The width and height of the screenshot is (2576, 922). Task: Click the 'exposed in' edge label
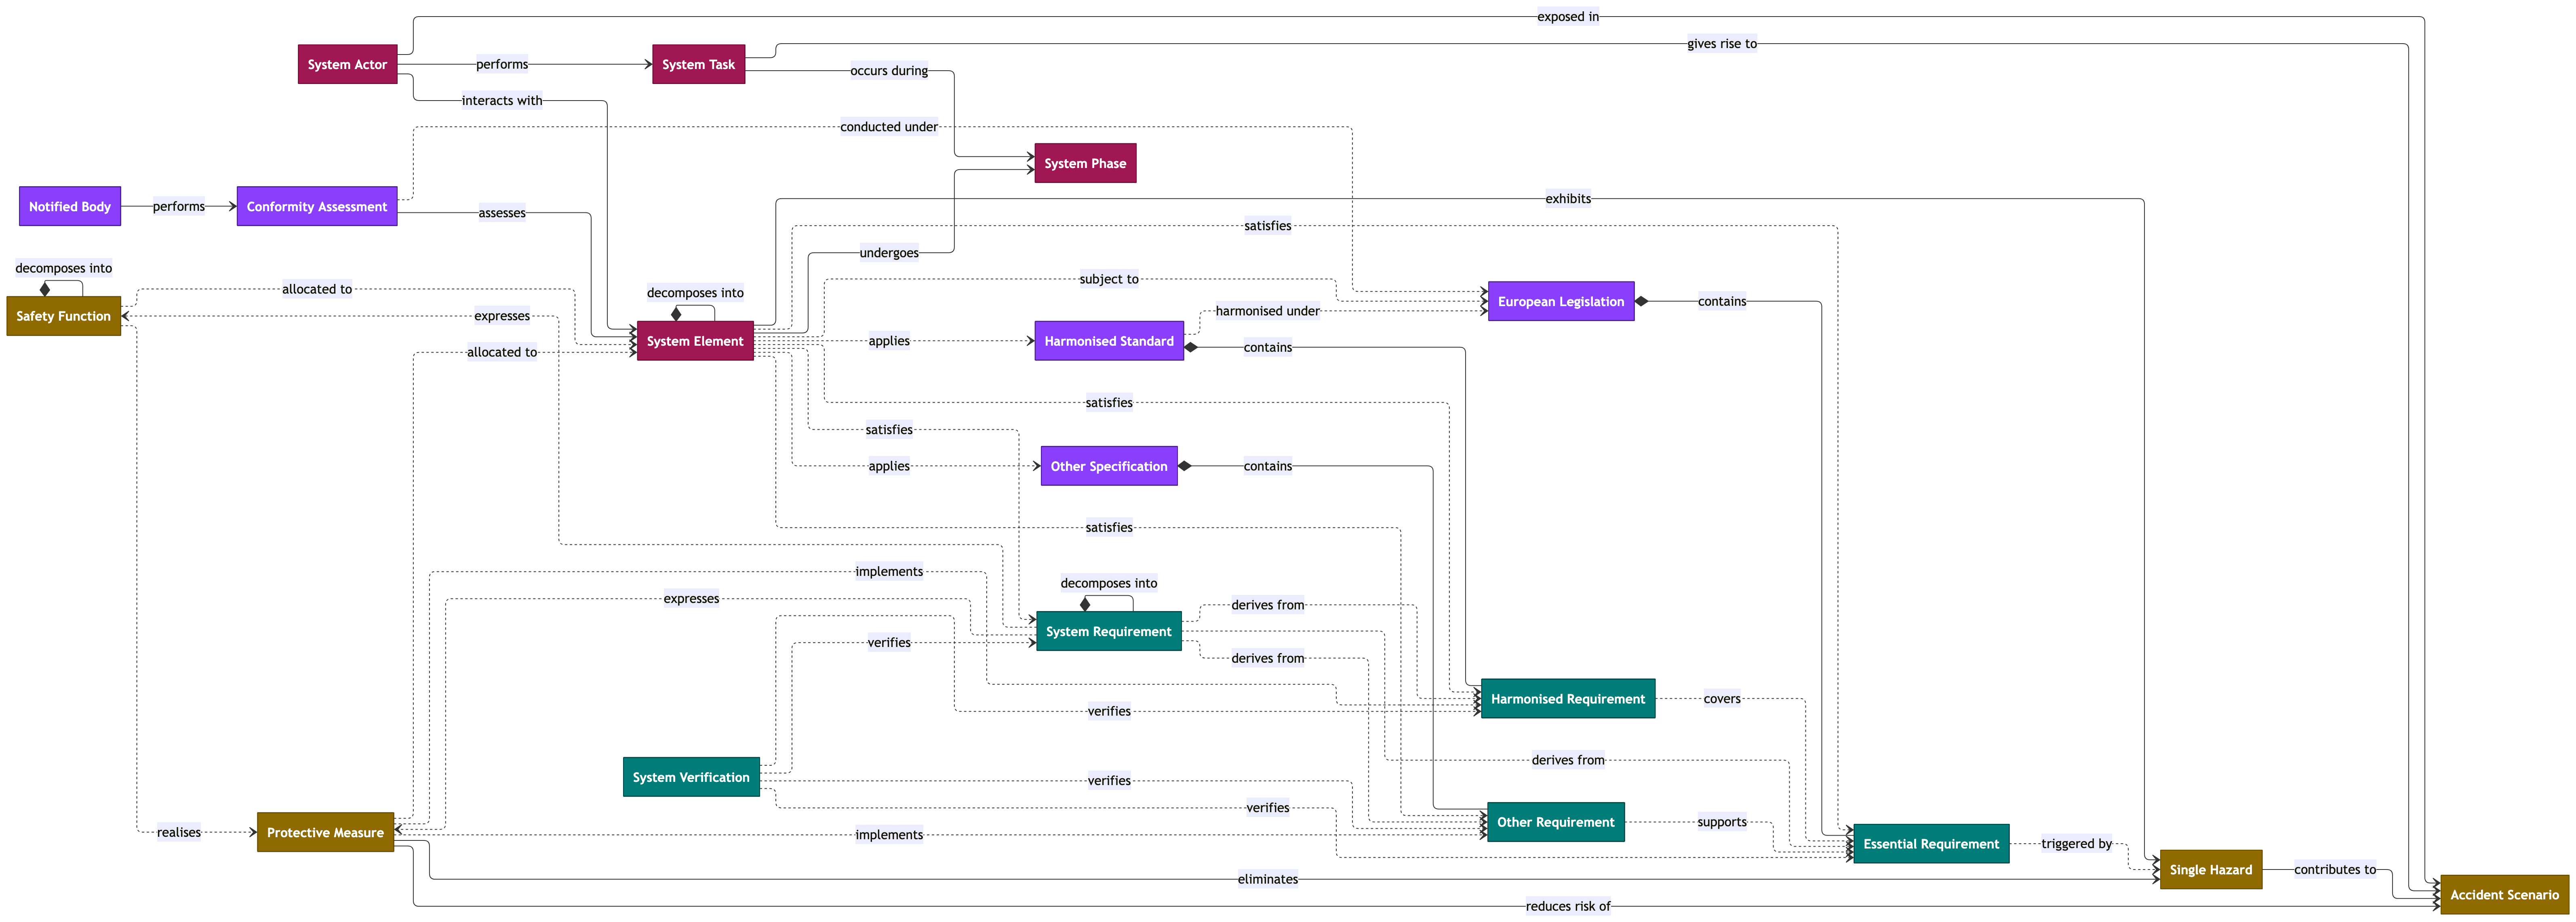coord(1568,17)
